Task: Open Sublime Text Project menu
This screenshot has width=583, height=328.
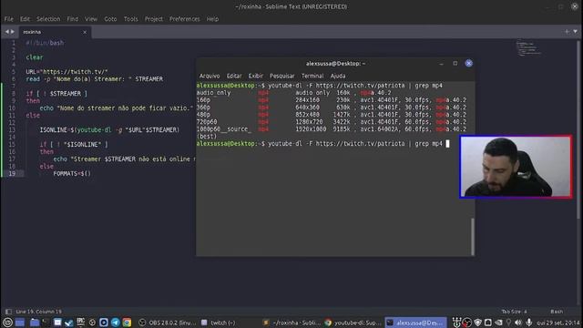Action: coord(154,19)
